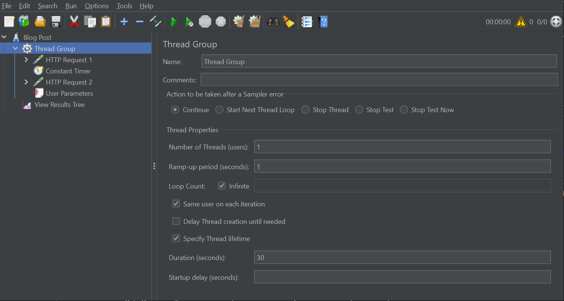The image size is (564, 301).
Task: Click the Expand All plus icon
Action: 124,22
